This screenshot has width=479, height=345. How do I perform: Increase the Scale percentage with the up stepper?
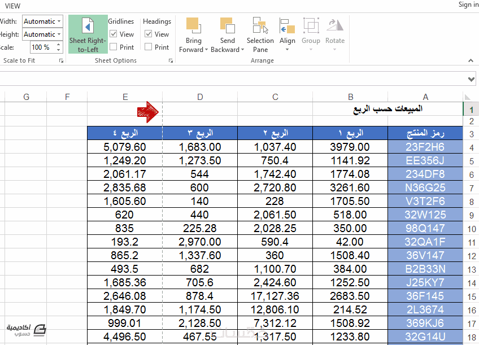(58, 45)
